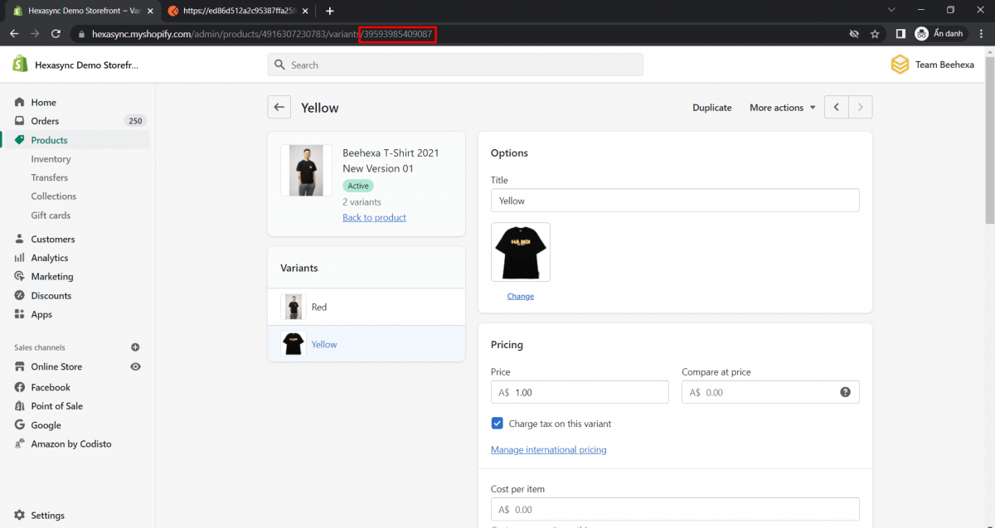Open browser menu via three-dot icon
The height and width of the screenshot is (528, 995).
(981, 34)
